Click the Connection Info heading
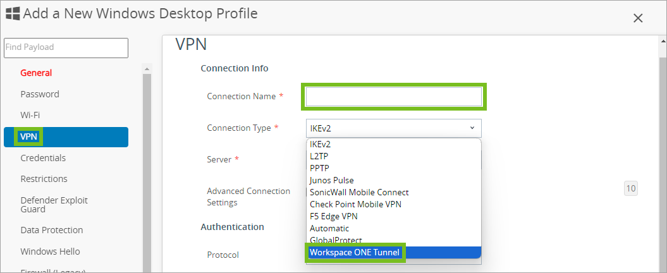667x273 pixels. pos(235,68)
